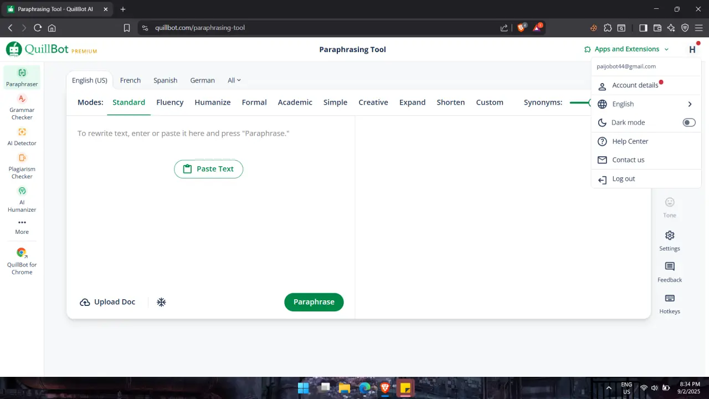Select Shorten mode

pyautogui.click(x=451, y=103)
